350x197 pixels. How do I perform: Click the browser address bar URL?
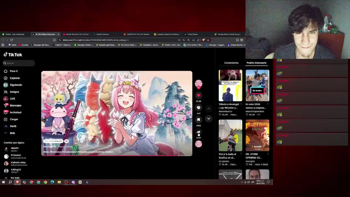point(96,40)
